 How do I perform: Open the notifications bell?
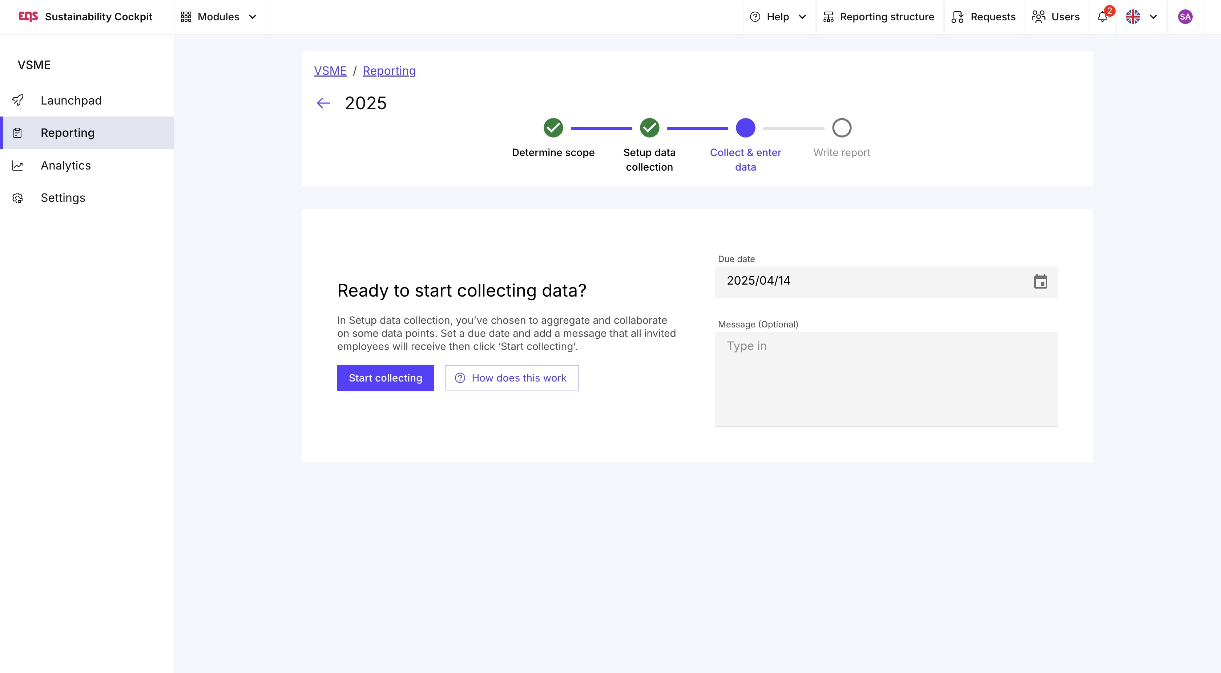1102,17
